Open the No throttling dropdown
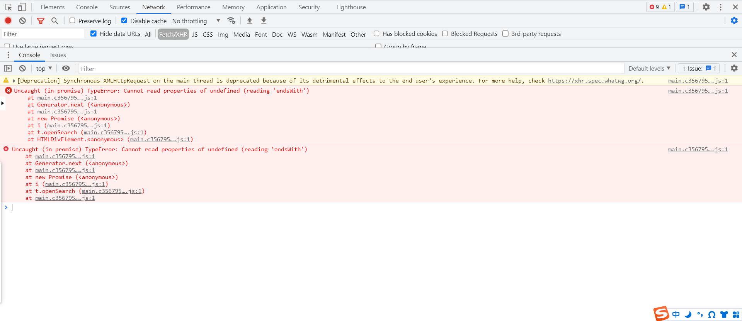Screen dimensions: 742x321 tap(196, 21)
